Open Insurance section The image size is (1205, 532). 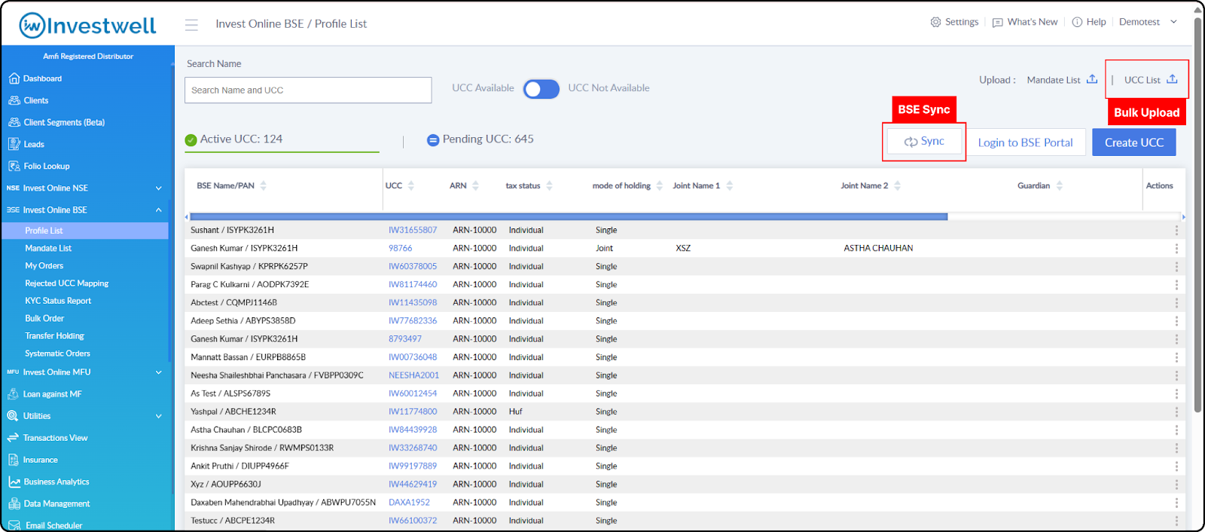click(40, 460)
